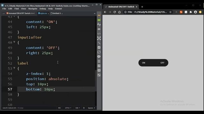Switch to the style.css tab
Image resolution: width=204 pixels, height=114 pixels.
click(x=43, y=13)
